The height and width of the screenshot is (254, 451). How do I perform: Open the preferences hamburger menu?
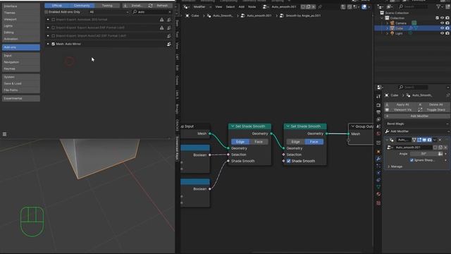[x=5, y=134]
